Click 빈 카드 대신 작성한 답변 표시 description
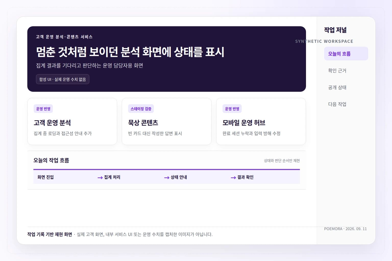The height and width of the screenshot is (261, 392). tap(155, 133)
